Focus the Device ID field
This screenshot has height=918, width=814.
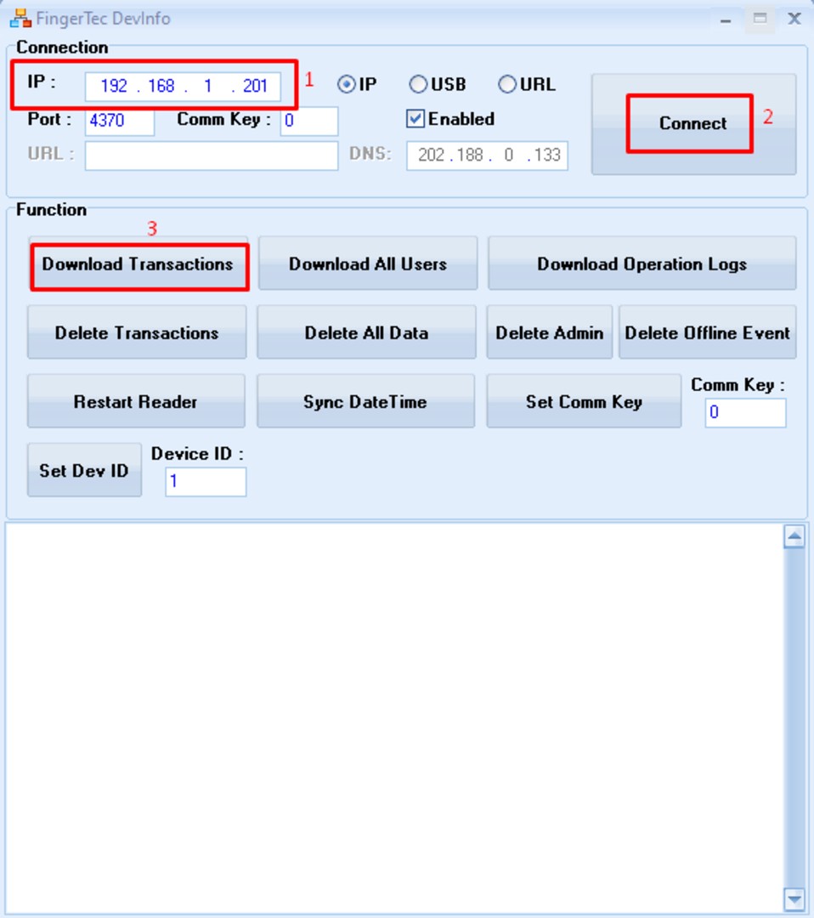coord(206,482)
